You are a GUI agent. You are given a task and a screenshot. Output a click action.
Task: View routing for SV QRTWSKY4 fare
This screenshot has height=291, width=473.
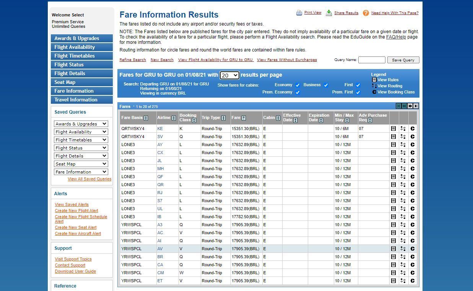(403, 137)
